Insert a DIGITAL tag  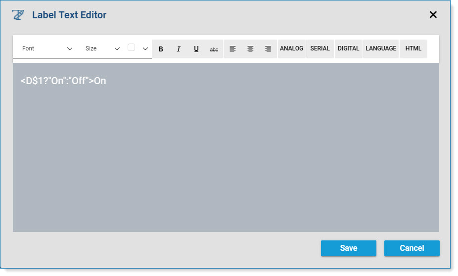coord(349,49)
